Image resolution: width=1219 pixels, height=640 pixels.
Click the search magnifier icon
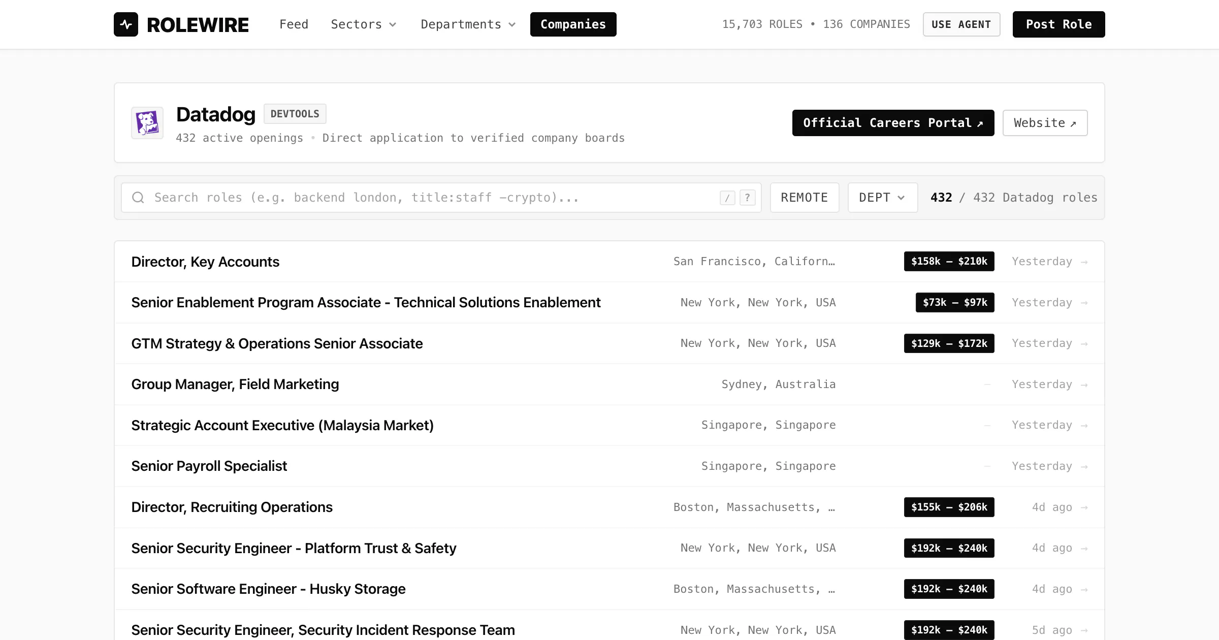138,198
